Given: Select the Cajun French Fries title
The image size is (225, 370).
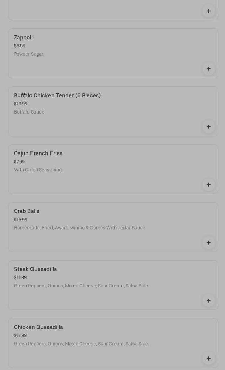Looking at the screenshot, I should [x=38, y=153].
